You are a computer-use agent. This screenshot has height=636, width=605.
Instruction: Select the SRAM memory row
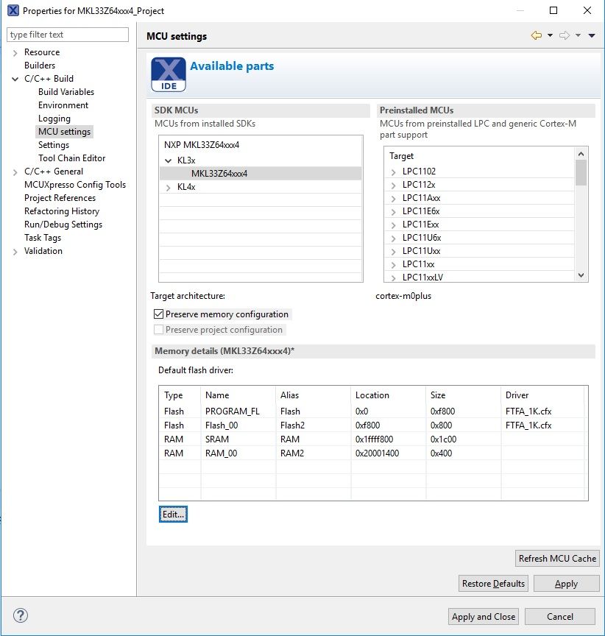tap(372, 439)
